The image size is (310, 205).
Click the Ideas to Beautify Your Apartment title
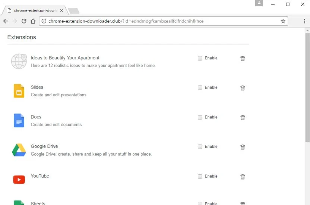[65, 58]
